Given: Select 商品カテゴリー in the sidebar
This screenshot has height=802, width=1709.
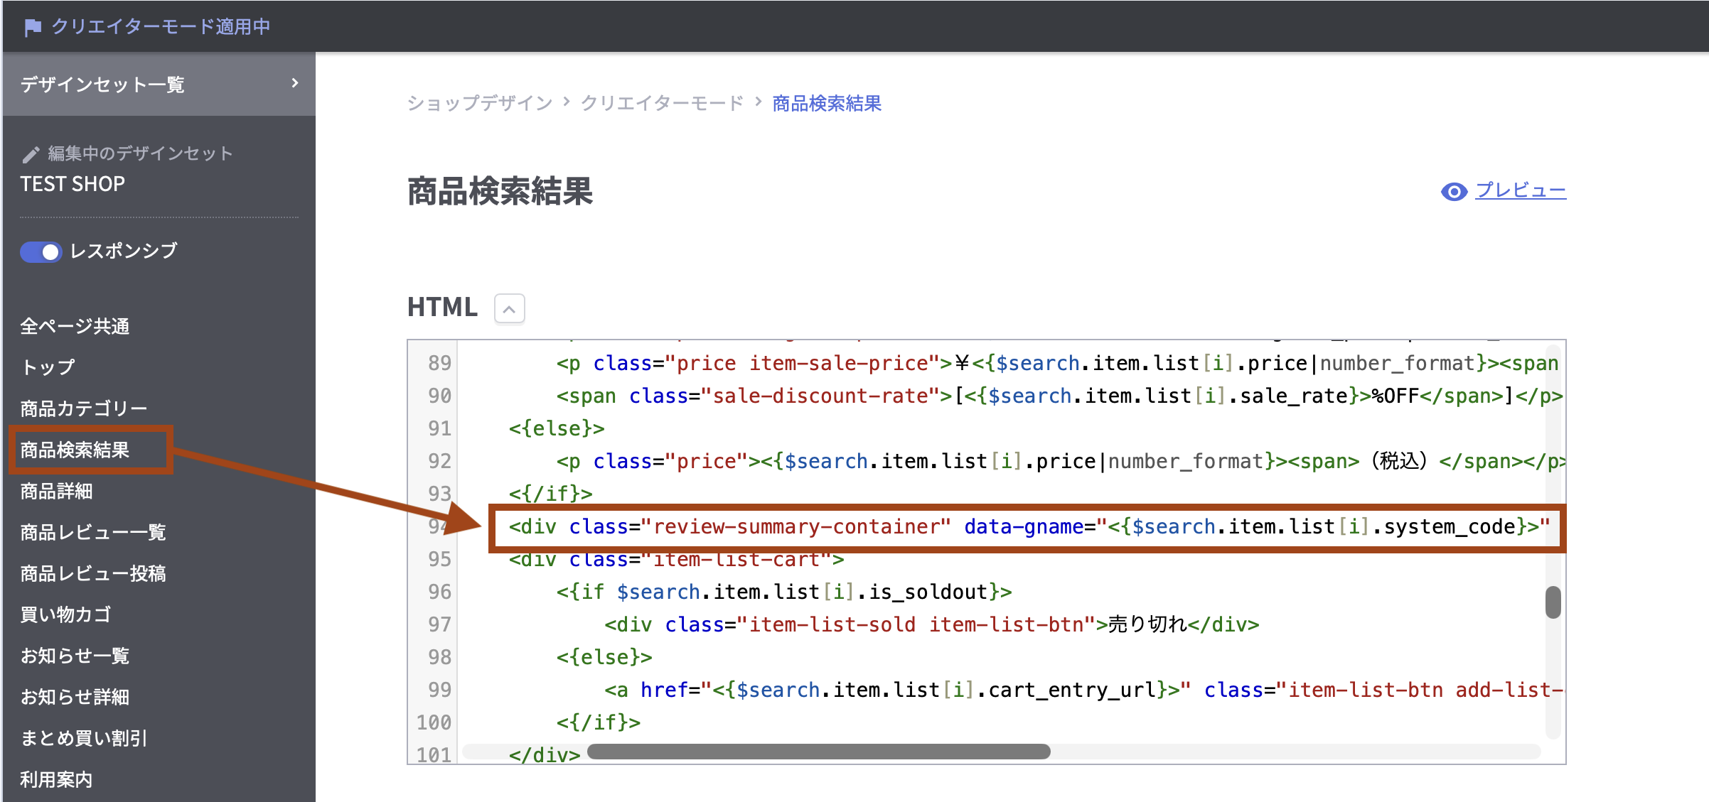Looking at the screenshot, I should coord(83,408).
